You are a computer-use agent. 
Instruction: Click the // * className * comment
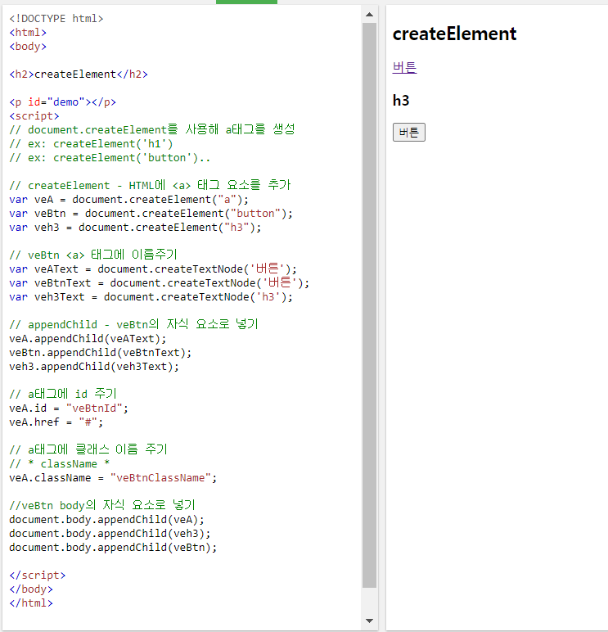(60, 464)
